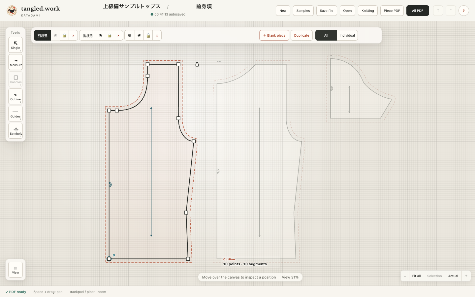
Task: Toggle the lock on 後身頃 tab
Action: [x=110, y=35]
